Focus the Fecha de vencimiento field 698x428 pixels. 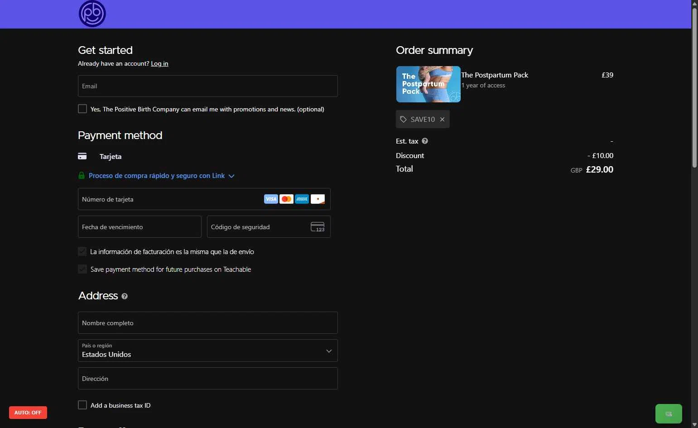pos(140,227)
